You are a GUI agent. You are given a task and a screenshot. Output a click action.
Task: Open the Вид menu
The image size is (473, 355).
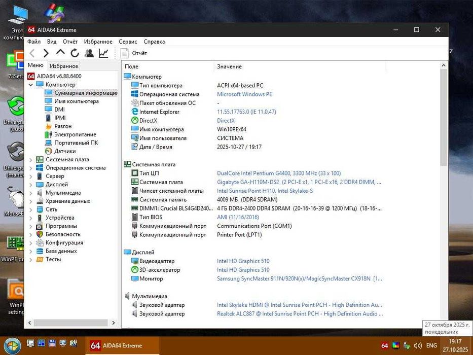tap(52, 42)
